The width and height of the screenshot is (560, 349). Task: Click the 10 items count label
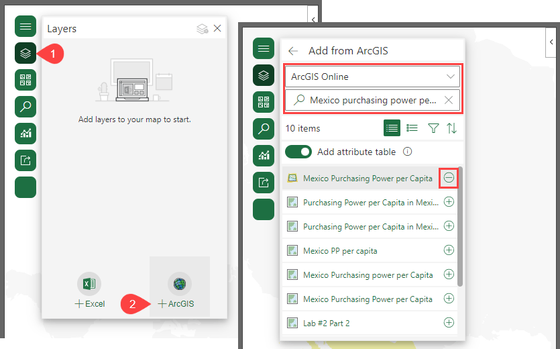pyautogui.click(x=303, y=128)
